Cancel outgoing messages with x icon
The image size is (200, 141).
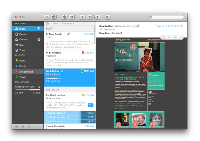coord(39,87)
